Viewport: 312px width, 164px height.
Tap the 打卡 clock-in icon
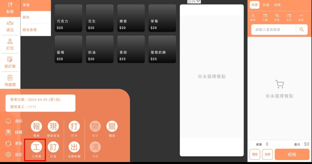tap(74, 126)
